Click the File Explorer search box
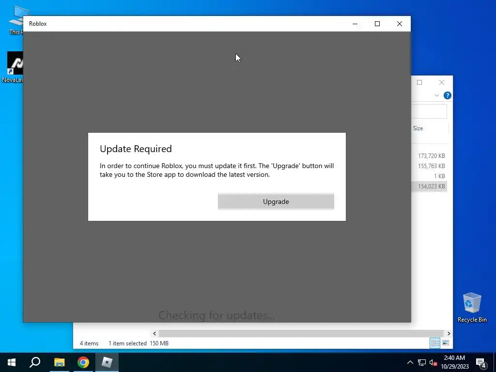Image resolution: width=496 pixels, height=372 pixels. (429, 111)
